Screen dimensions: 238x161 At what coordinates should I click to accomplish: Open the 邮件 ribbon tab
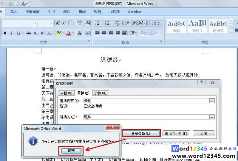click(x=67, y=12)
